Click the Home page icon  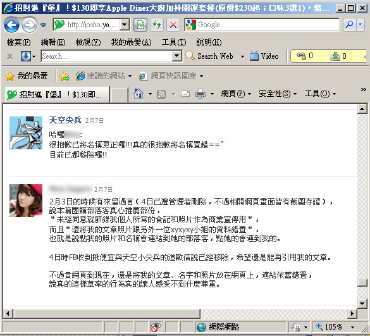tap(139, 94)
